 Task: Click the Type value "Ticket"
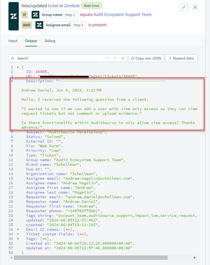click(x=49, y=155)
